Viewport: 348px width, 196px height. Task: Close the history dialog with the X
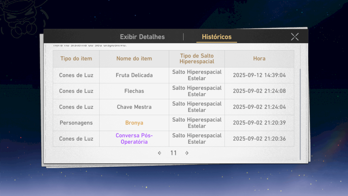(295, 37)
